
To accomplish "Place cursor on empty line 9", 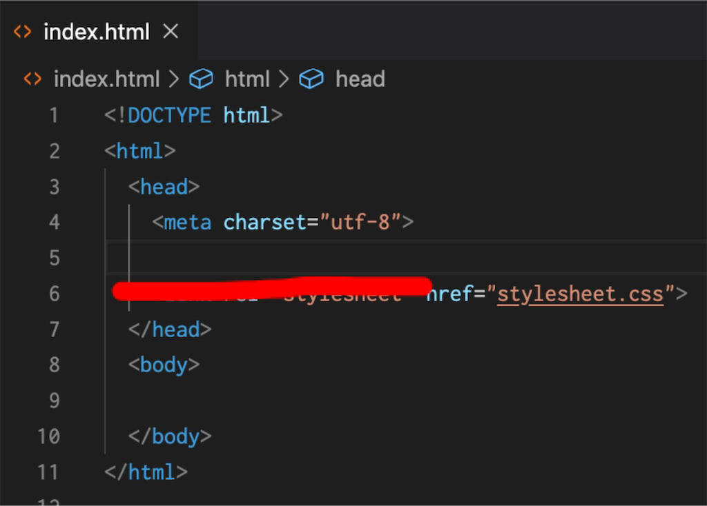I will [x=406, y=401].
